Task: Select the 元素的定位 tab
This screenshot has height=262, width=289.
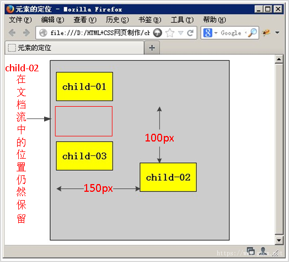Action: [74, 48]
